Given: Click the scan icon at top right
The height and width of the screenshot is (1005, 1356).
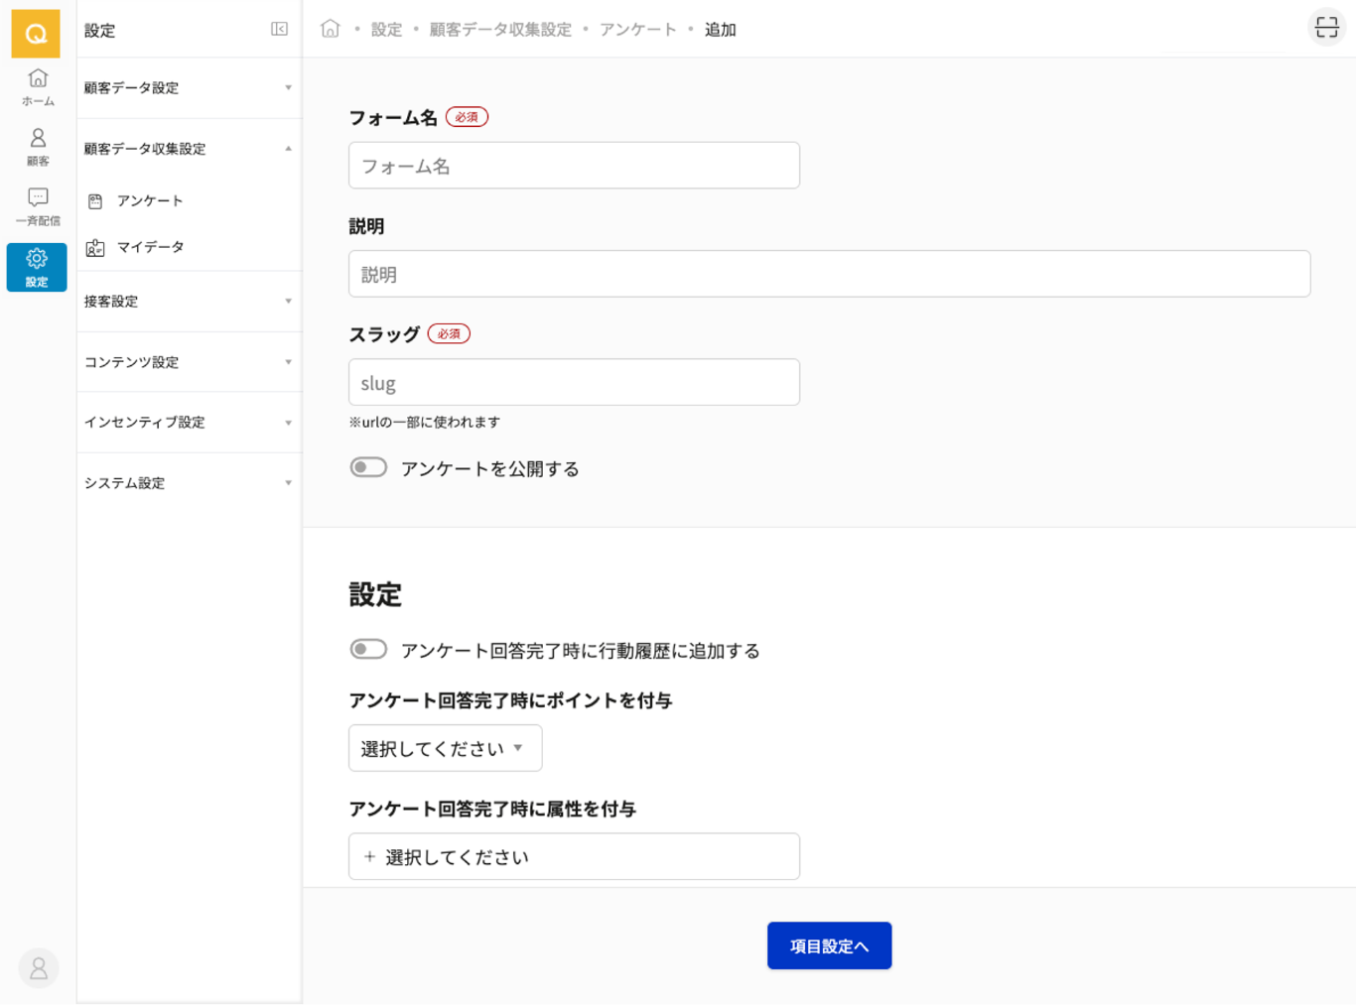Looking at the screenshot, I should [x=1326, y=28].
